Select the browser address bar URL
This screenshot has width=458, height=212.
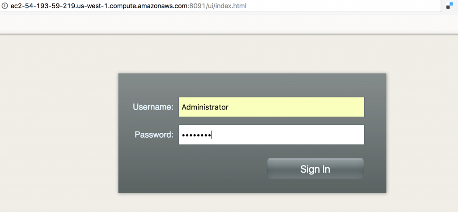(128, 6)
